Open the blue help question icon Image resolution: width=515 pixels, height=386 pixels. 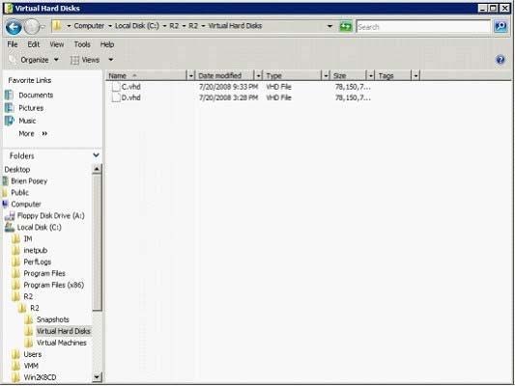(501, 60)
